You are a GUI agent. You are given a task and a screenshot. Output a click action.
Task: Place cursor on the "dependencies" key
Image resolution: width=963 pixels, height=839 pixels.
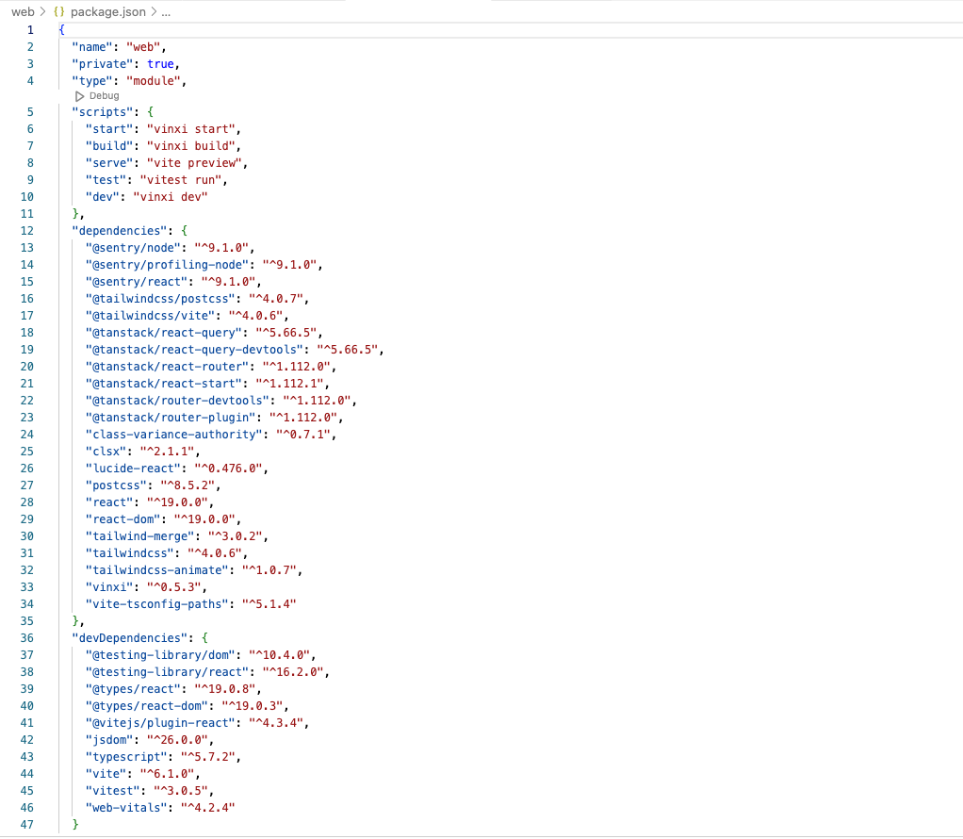point(120,231)
